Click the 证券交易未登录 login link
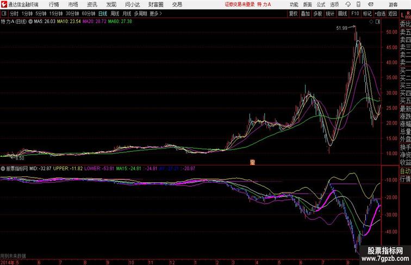Screen dimensions: 411x265 pos(240,4)
